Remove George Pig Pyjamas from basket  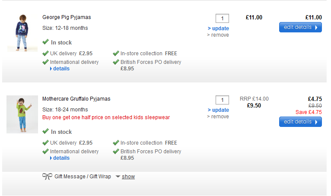(x=218, y=35)
